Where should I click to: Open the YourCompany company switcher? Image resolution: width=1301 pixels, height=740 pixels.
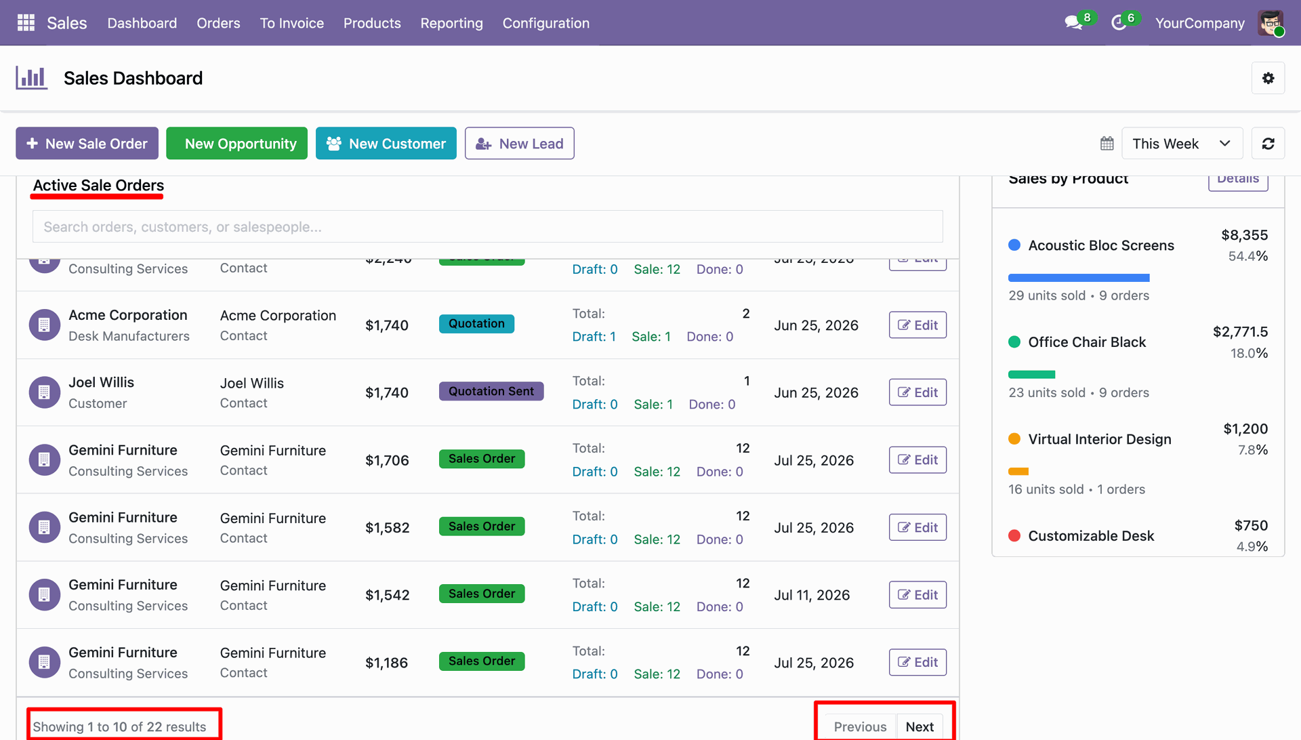(x=1199, y=23)
